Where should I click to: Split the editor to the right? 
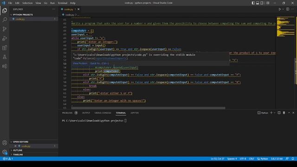(288, 9)
